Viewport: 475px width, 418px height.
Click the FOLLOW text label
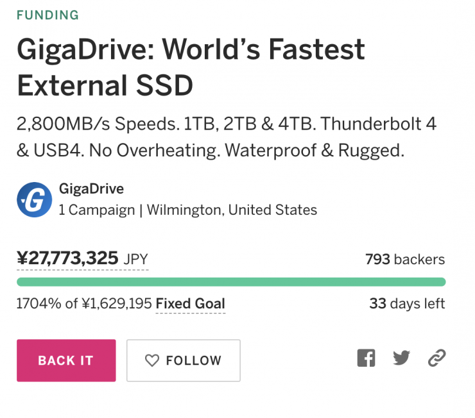pyautogui.click(x=193, y=361)
